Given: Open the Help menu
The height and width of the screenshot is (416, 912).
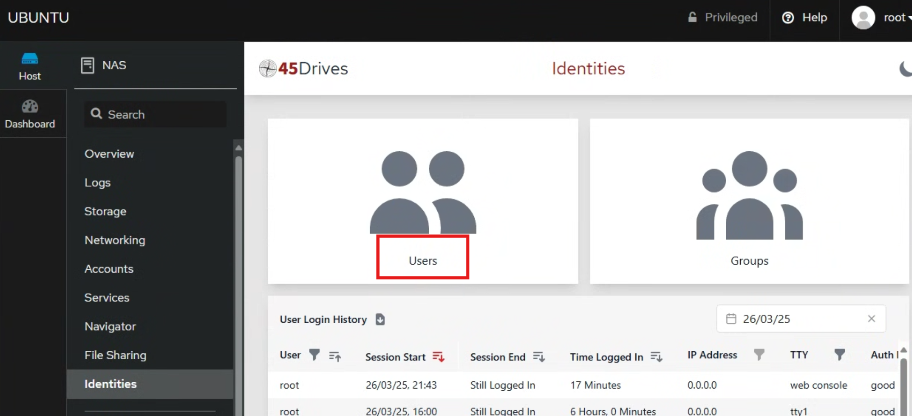Looking at the screenshot, I should coord(805,18).
